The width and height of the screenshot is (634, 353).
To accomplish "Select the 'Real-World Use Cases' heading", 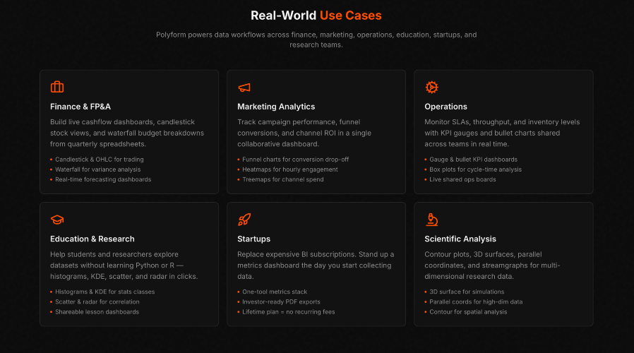I will pos(316,16).
